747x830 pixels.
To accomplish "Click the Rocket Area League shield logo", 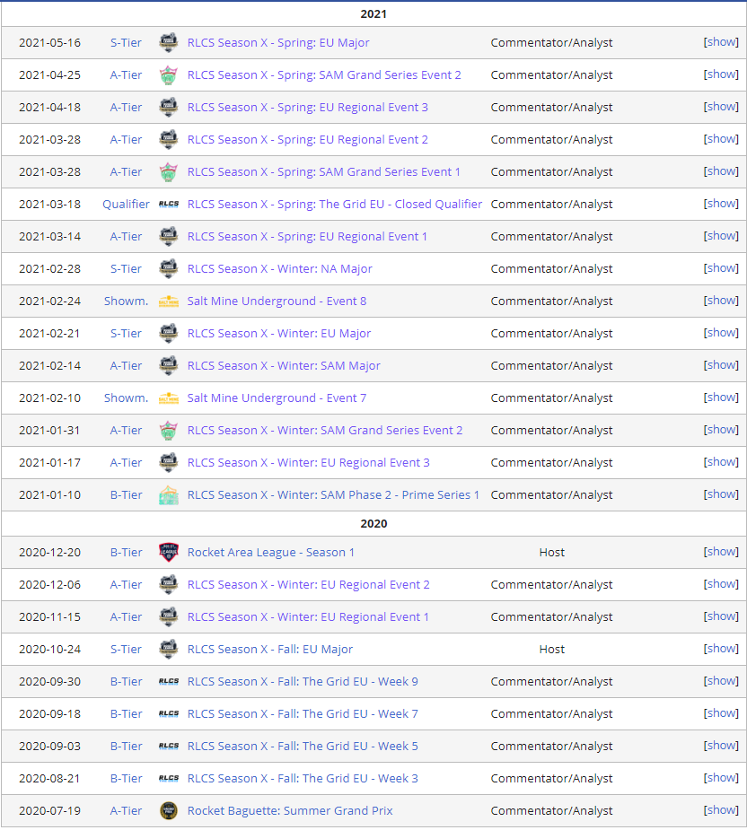I will point(169,553).
